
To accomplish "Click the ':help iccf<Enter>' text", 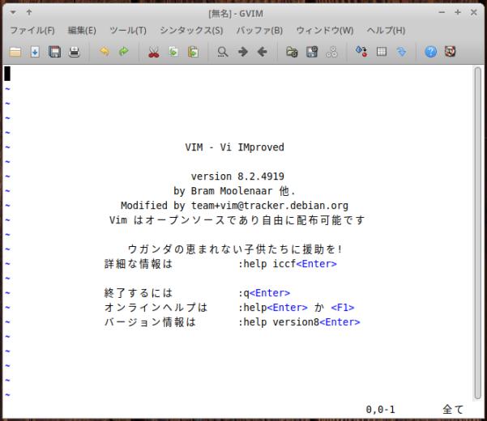I will [288, 264].
